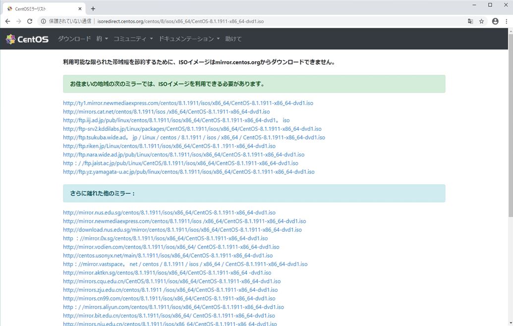Open the download.nus.edu.sg ISO link

tap(182, 230)
